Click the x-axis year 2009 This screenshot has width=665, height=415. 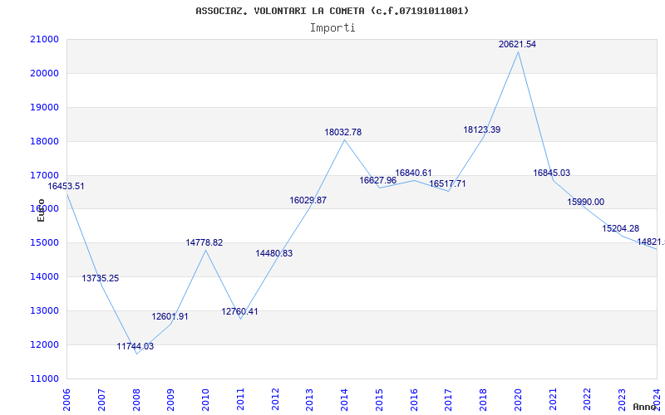(x=171, y=399)
